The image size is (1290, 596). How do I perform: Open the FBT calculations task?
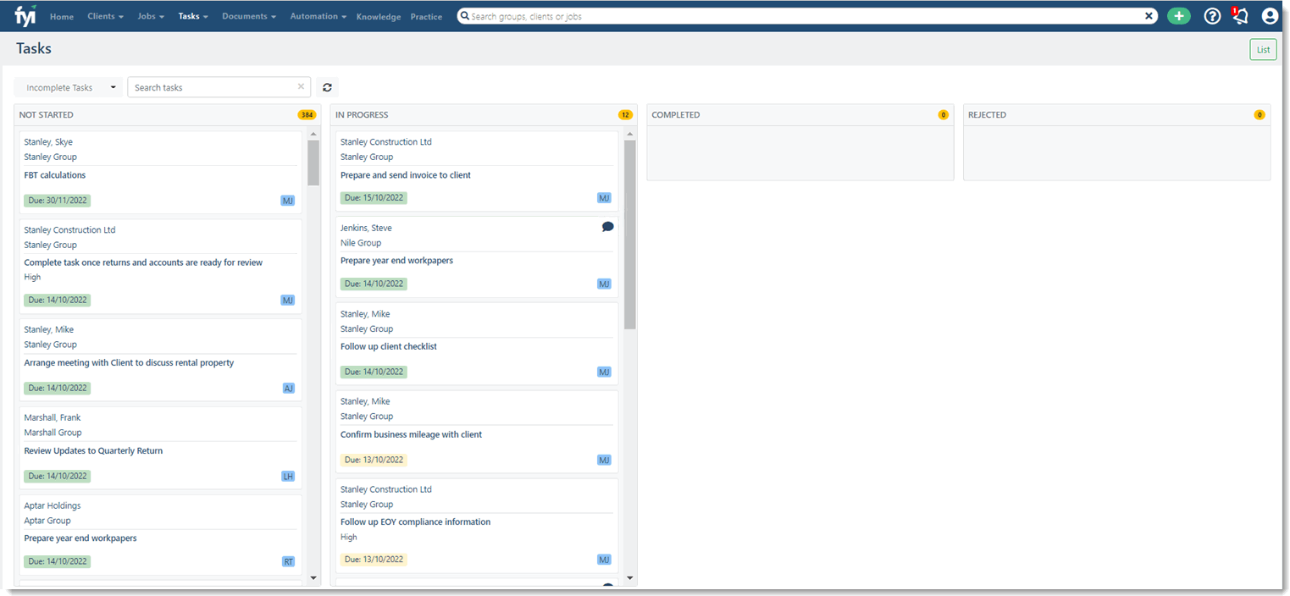point(54,174)
